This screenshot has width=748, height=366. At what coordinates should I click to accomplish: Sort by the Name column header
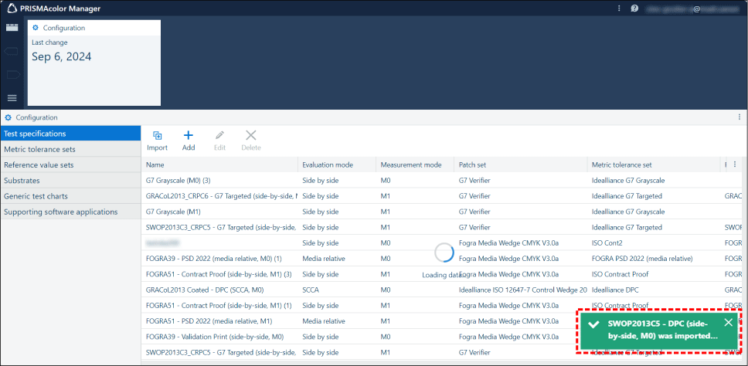(155, 164)
